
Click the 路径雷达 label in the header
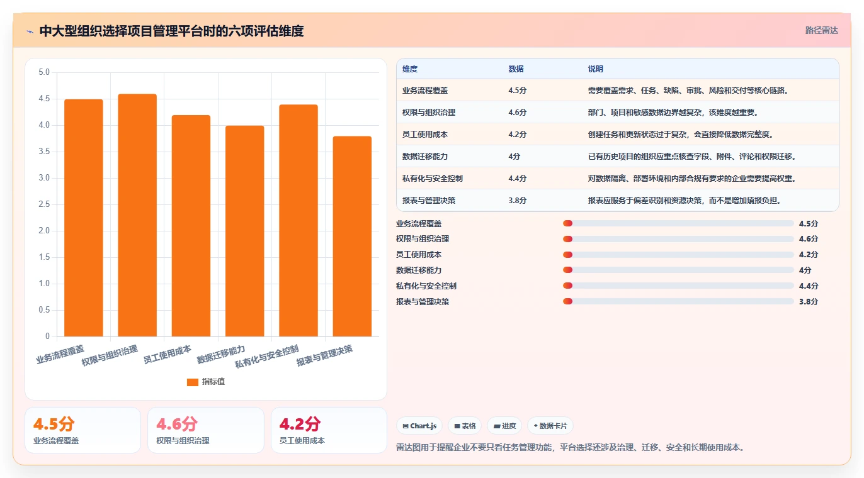point(821,30)
